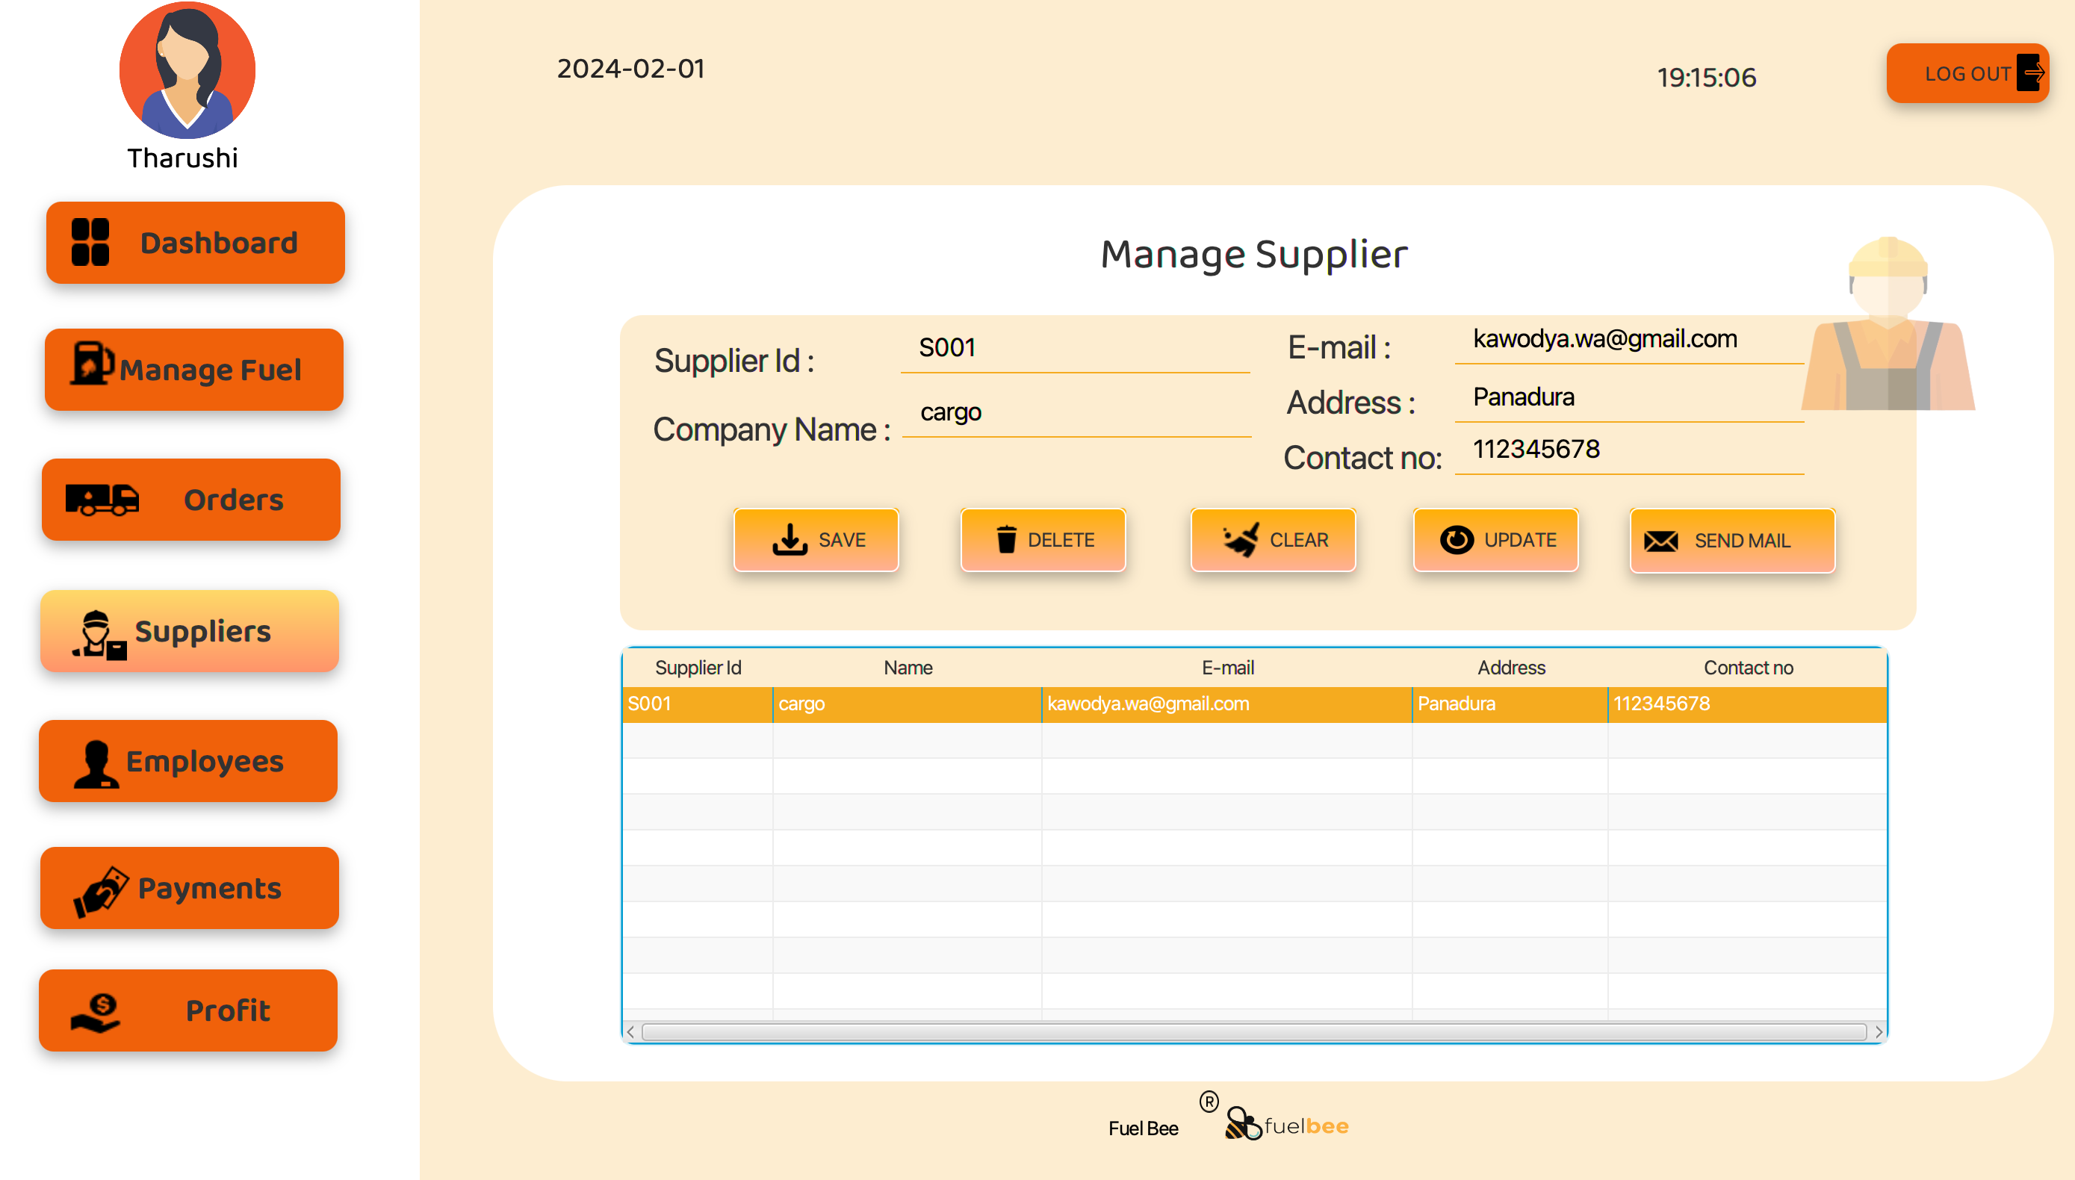Select the S001 cell in table
Image resolution: width=2075 pixels, height=1180 pixels.
[x=698, y=704]
